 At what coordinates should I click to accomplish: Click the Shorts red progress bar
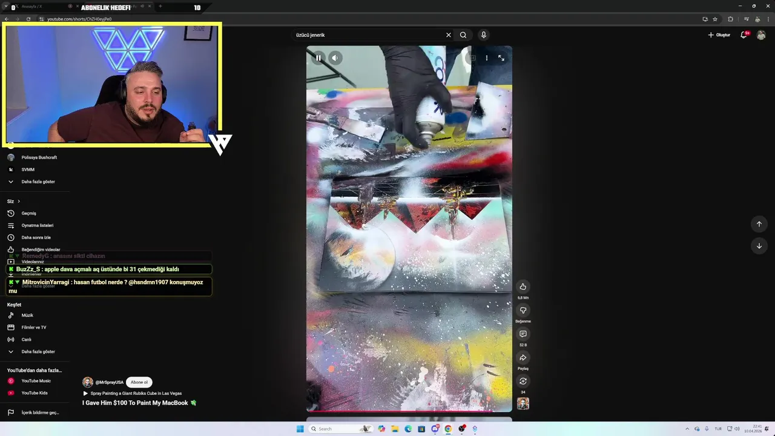click(409, 411)
